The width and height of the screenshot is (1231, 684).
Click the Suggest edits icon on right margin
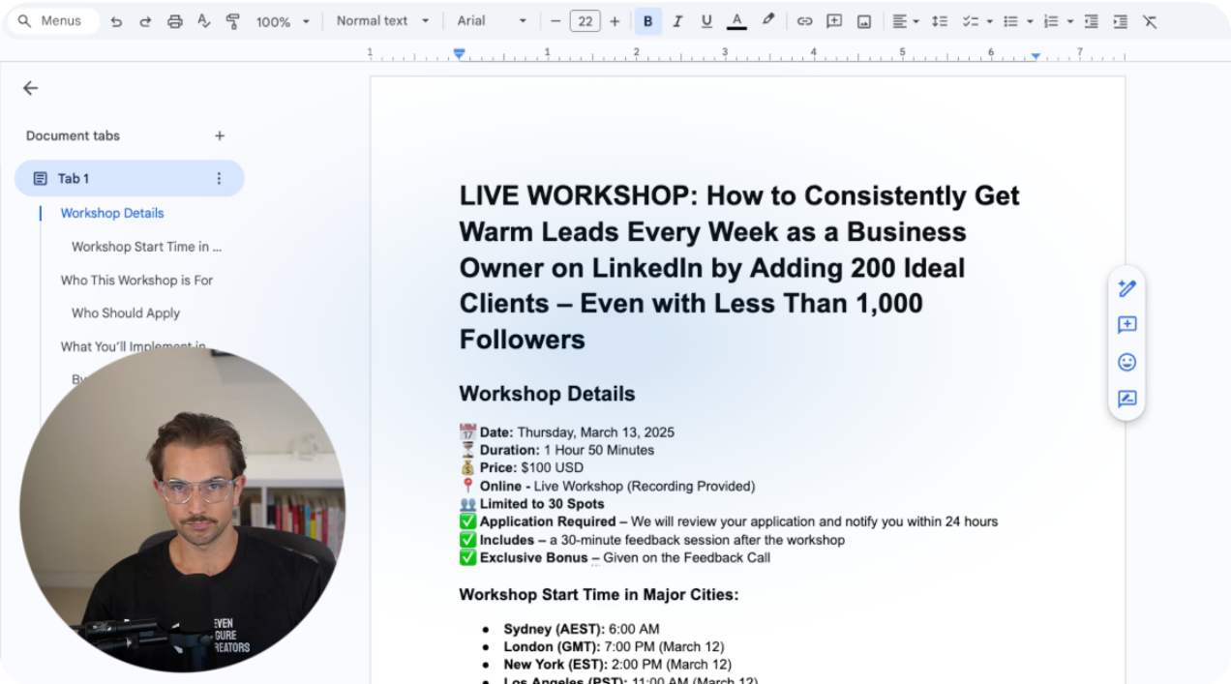tap(1126, 399)
